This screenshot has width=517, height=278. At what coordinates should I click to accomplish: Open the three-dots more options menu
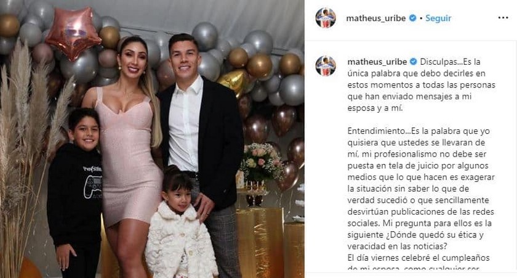[x=503, y=18]
